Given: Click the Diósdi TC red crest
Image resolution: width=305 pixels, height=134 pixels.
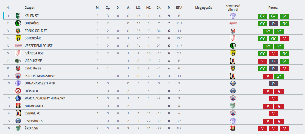Looking at the screenshot, I should click(18, 91).
